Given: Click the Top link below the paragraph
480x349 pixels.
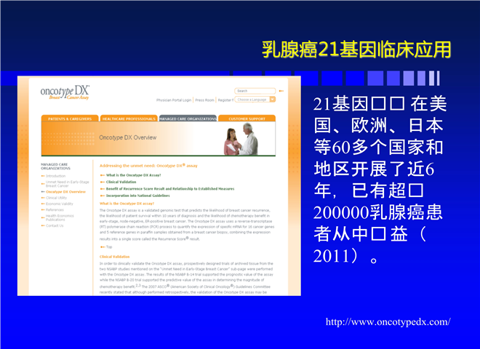Looking at the screenshot, I should tap(110, 246).
